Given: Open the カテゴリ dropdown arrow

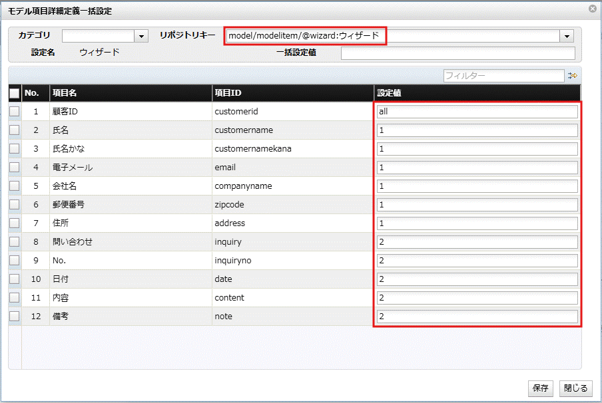Looking at the screenshot, I should [x=141, y=36].
